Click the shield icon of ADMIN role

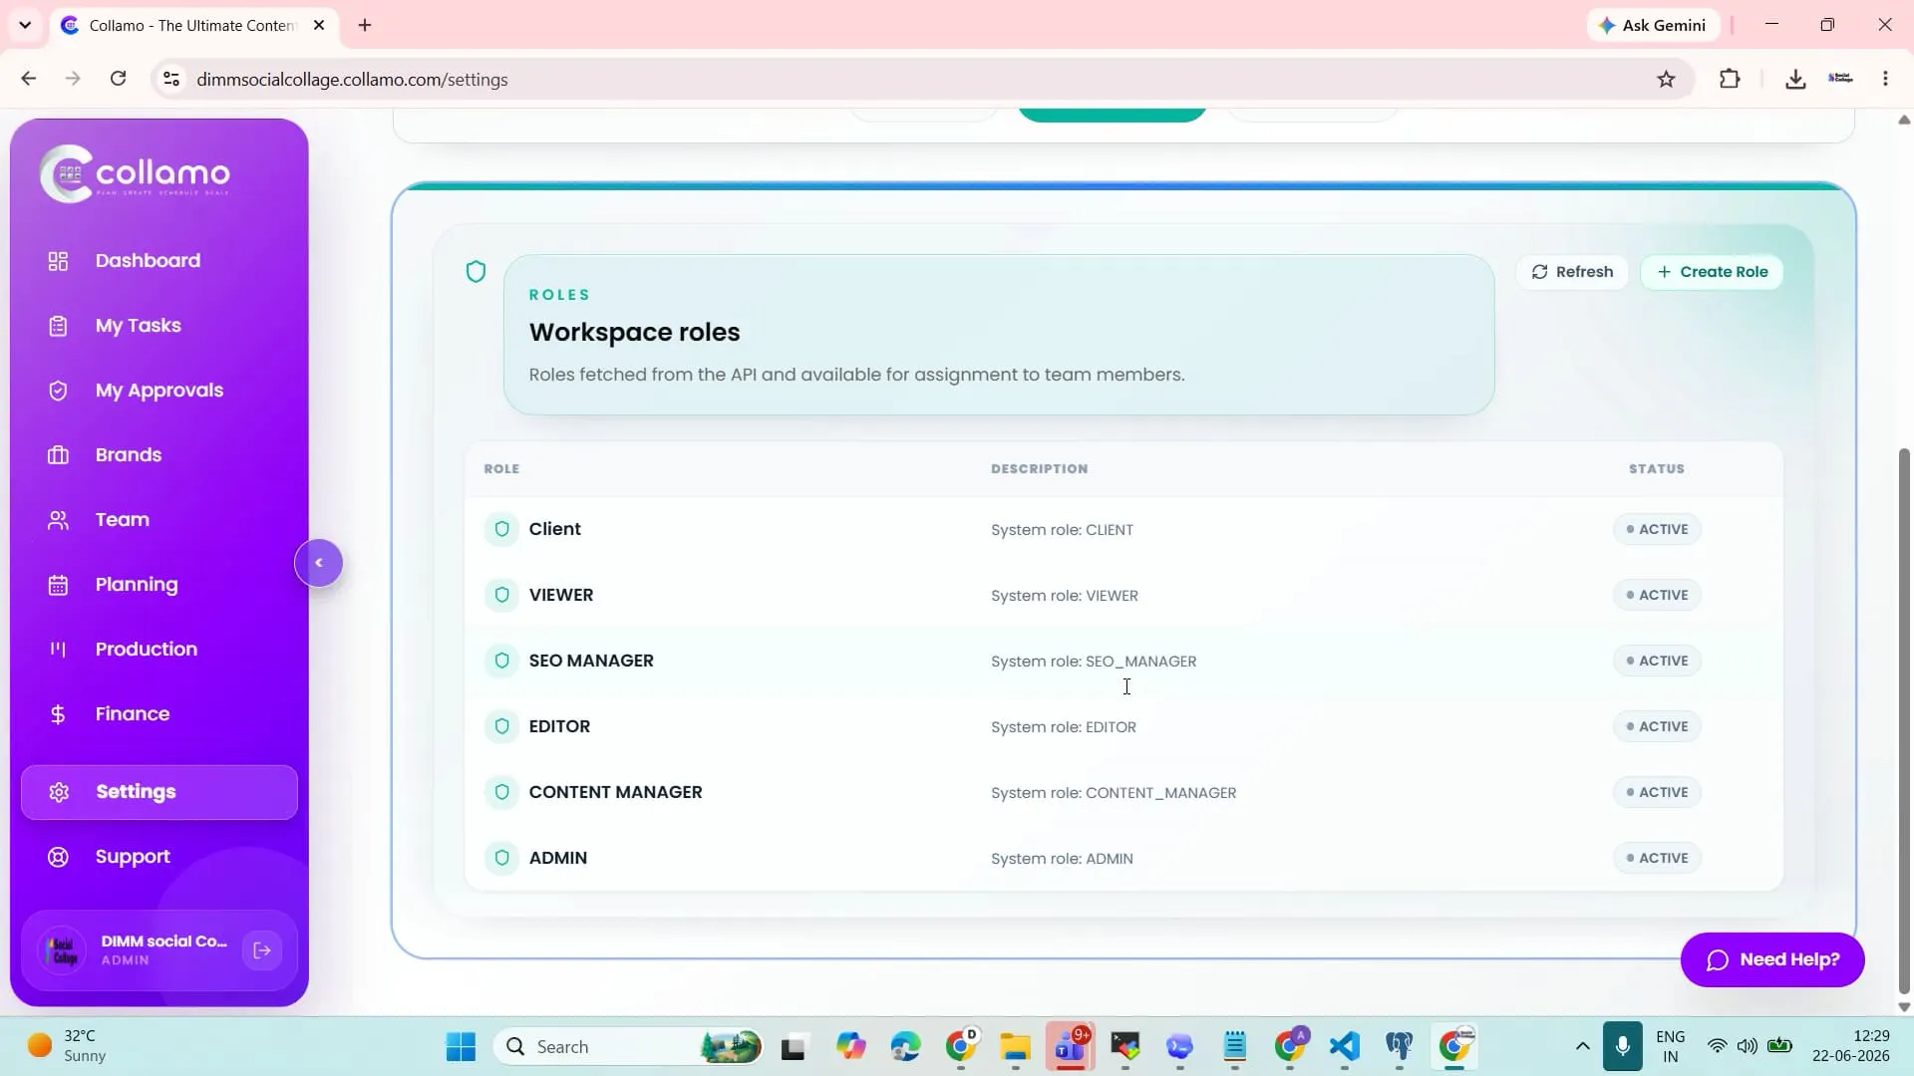[502, 858]
